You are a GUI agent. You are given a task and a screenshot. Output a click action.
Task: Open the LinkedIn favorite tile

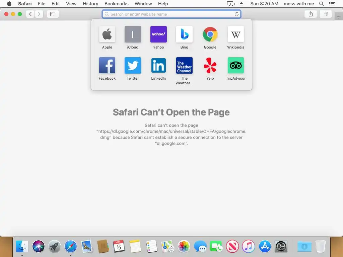tap(158, 65)
